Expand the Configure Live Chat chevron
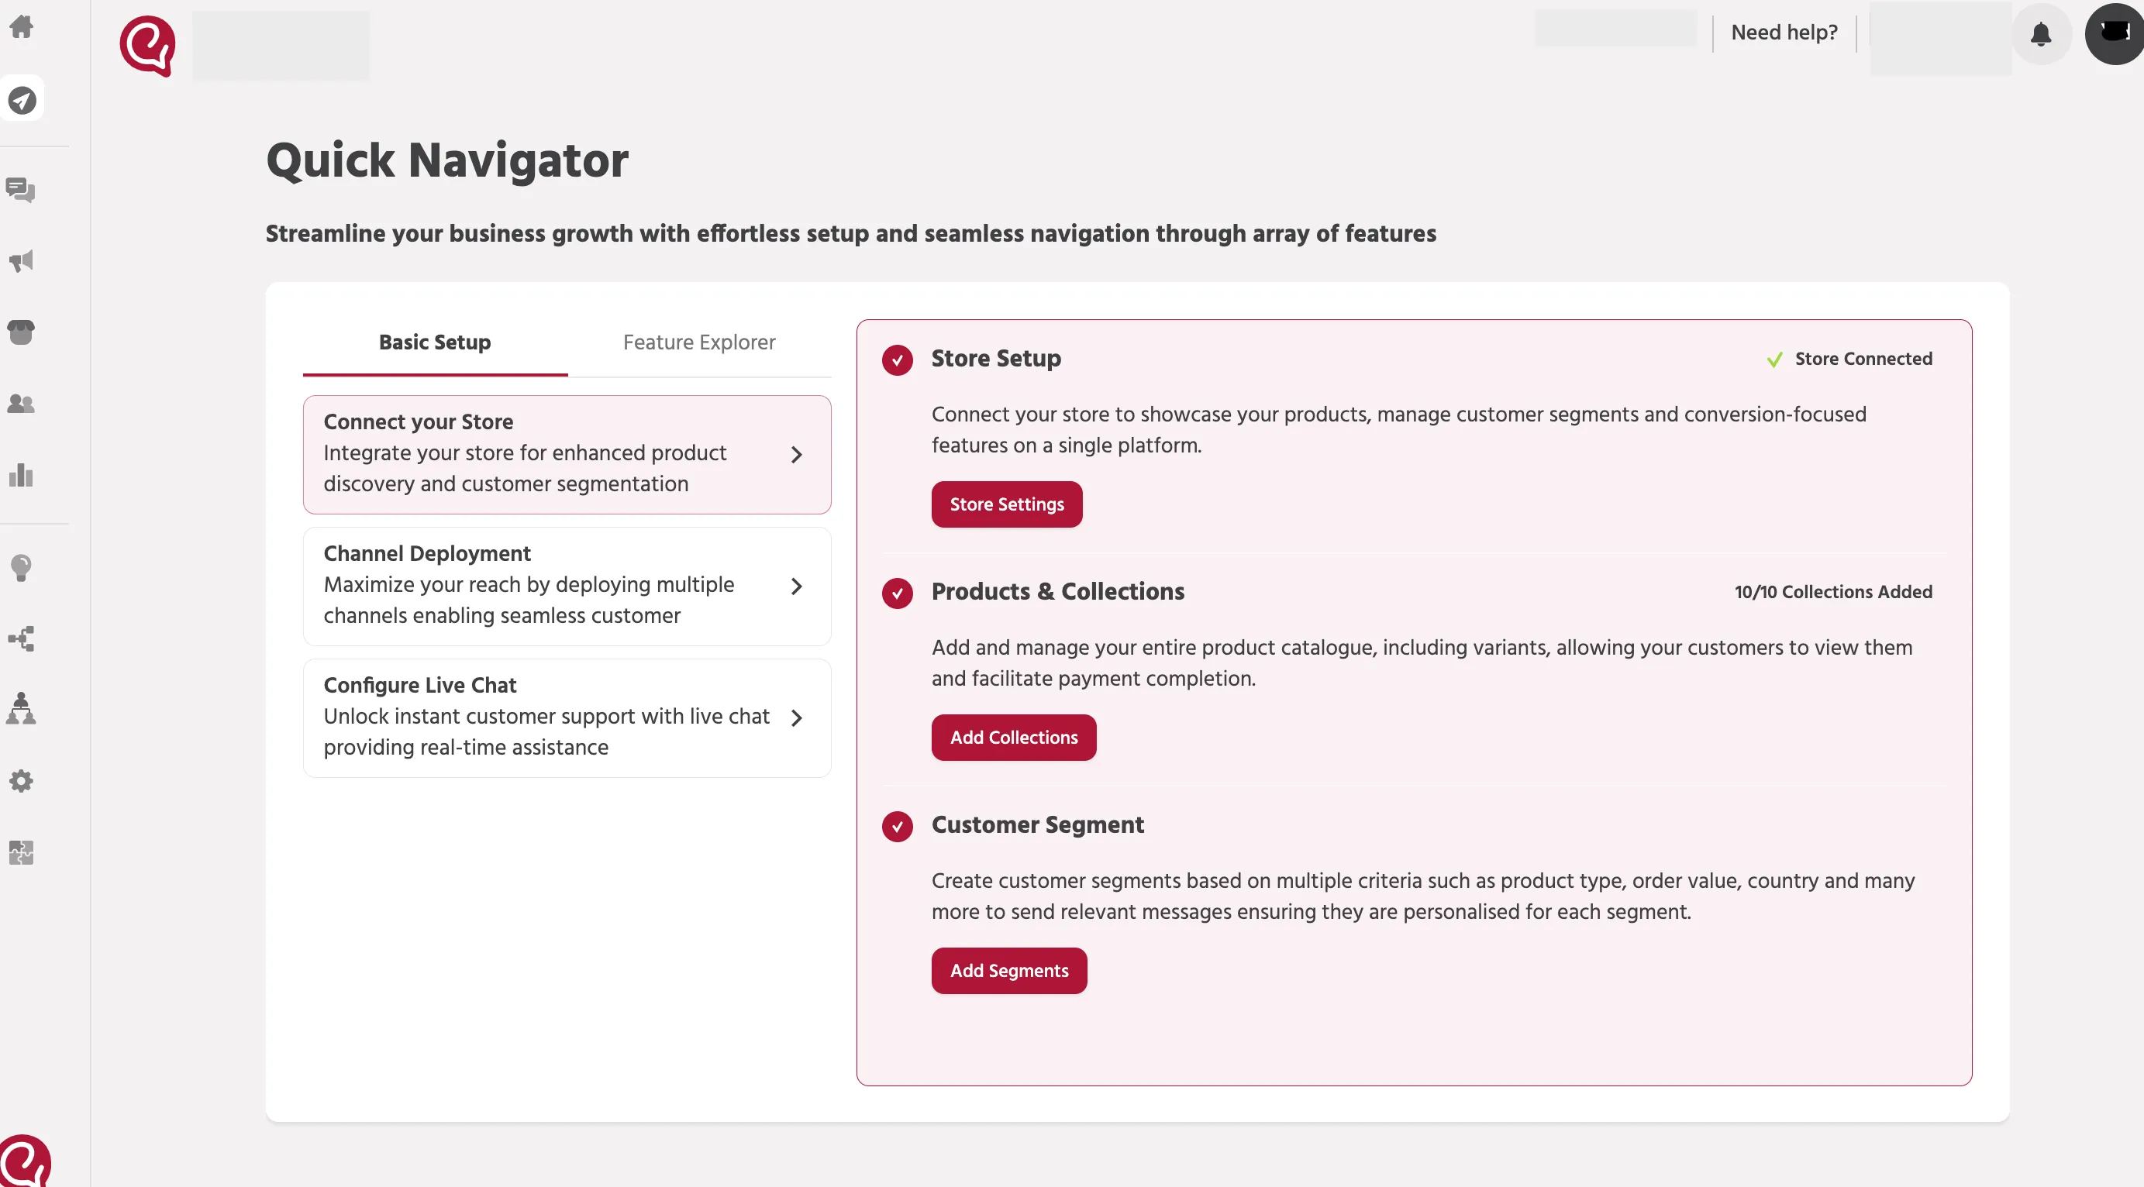 (797, 717)
